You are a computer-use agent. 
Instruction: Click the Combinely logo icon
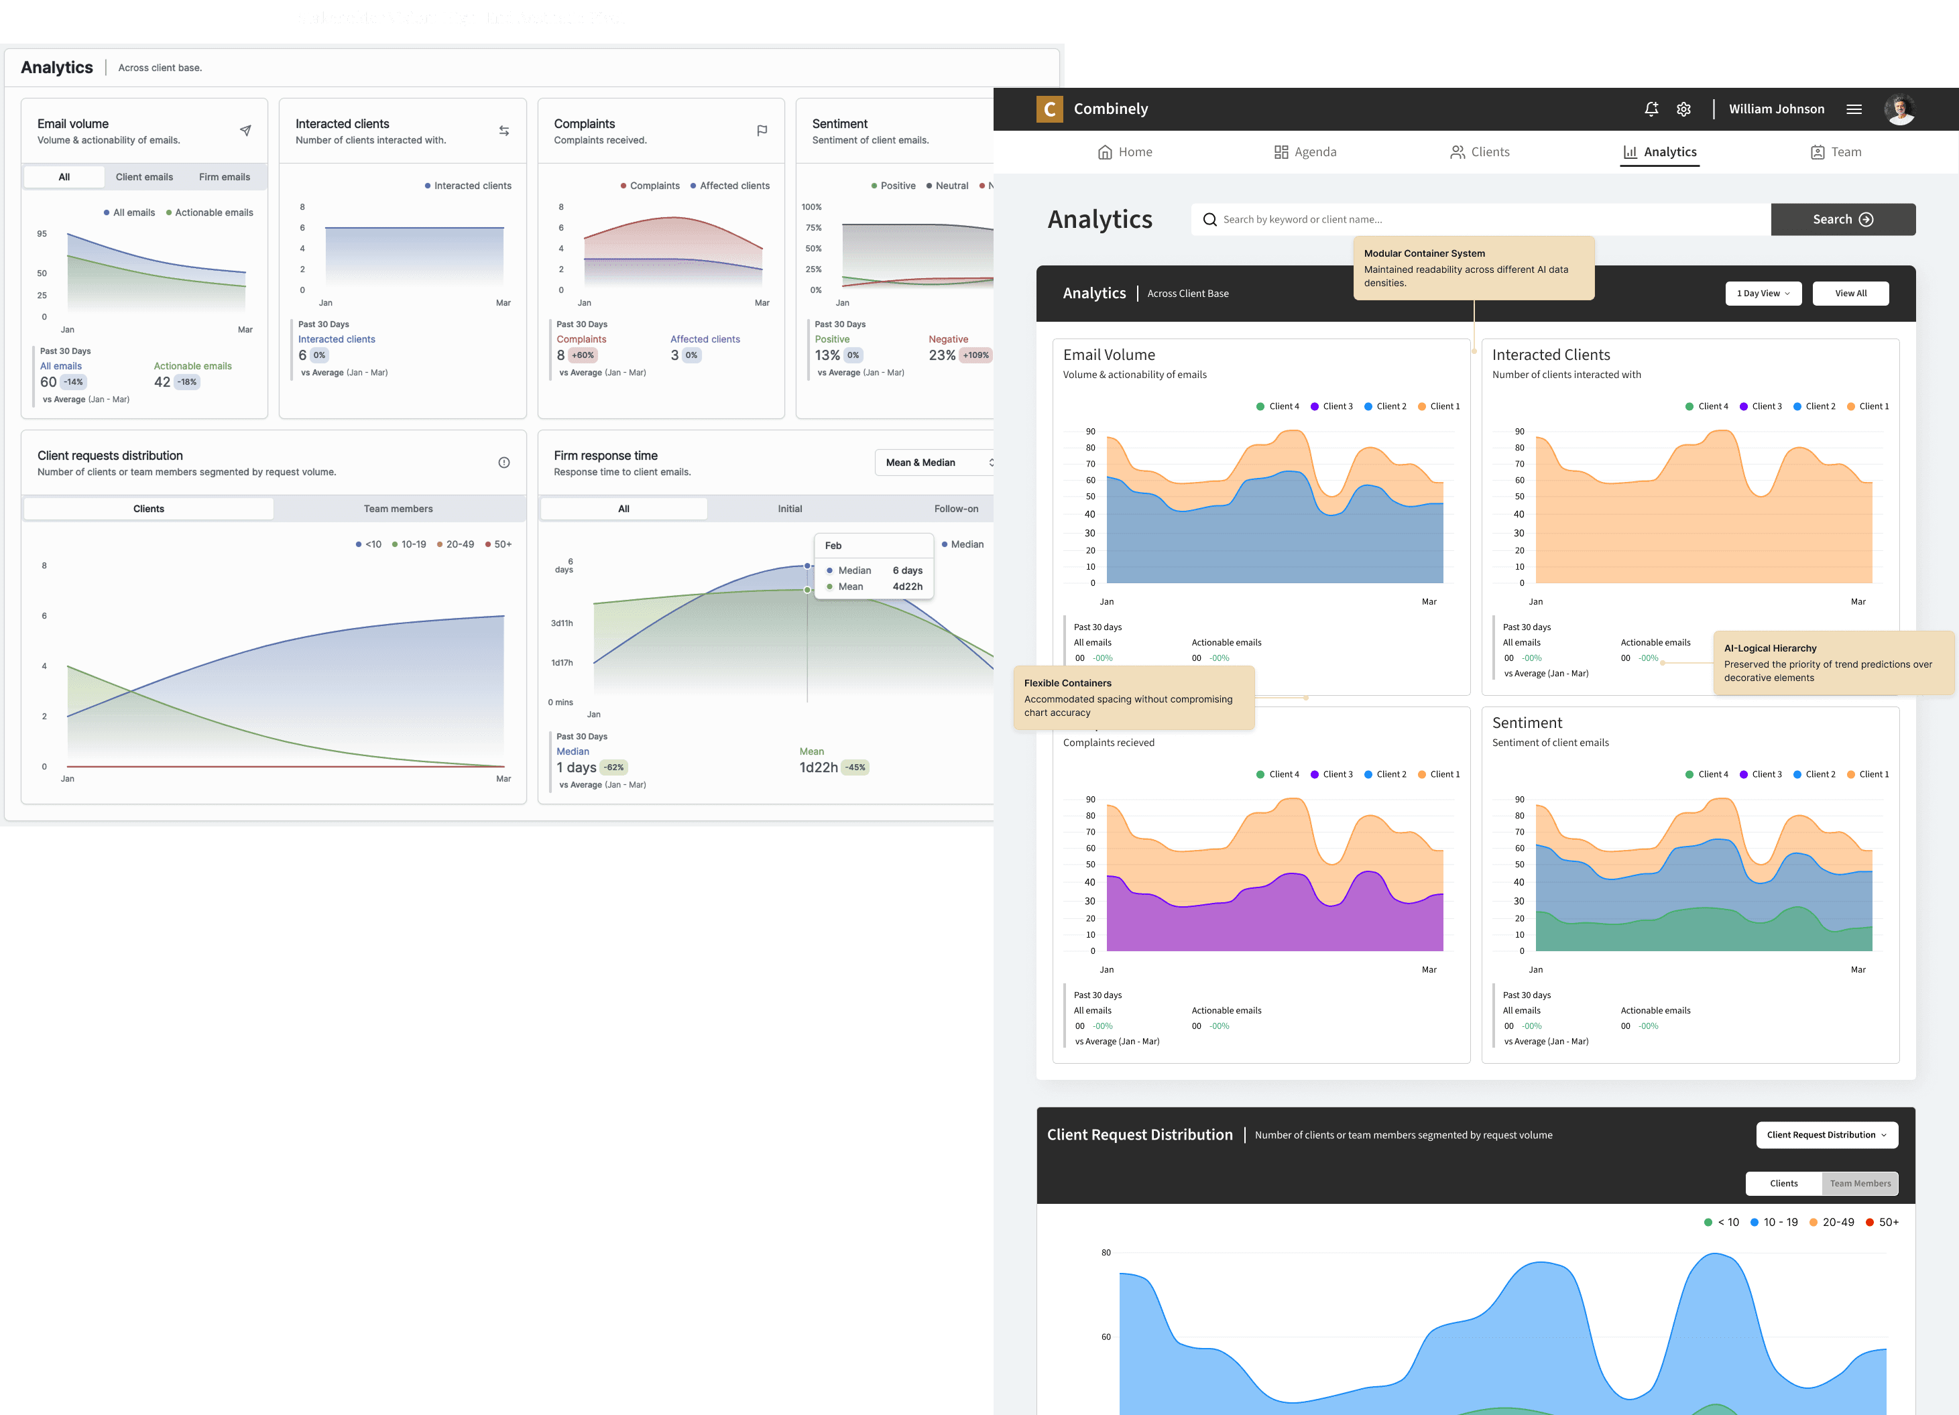click(1049, 109)
